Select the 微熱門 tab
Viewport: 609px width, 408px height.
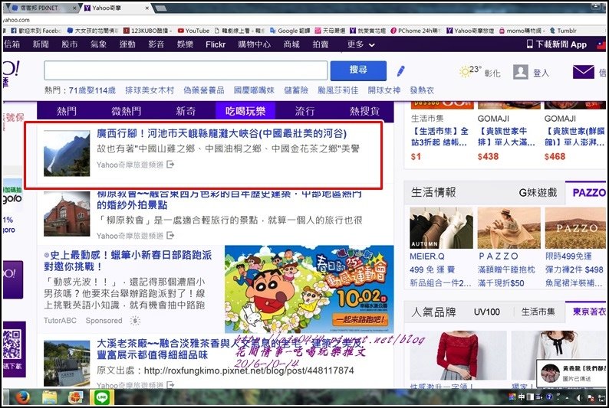point(127,111)
